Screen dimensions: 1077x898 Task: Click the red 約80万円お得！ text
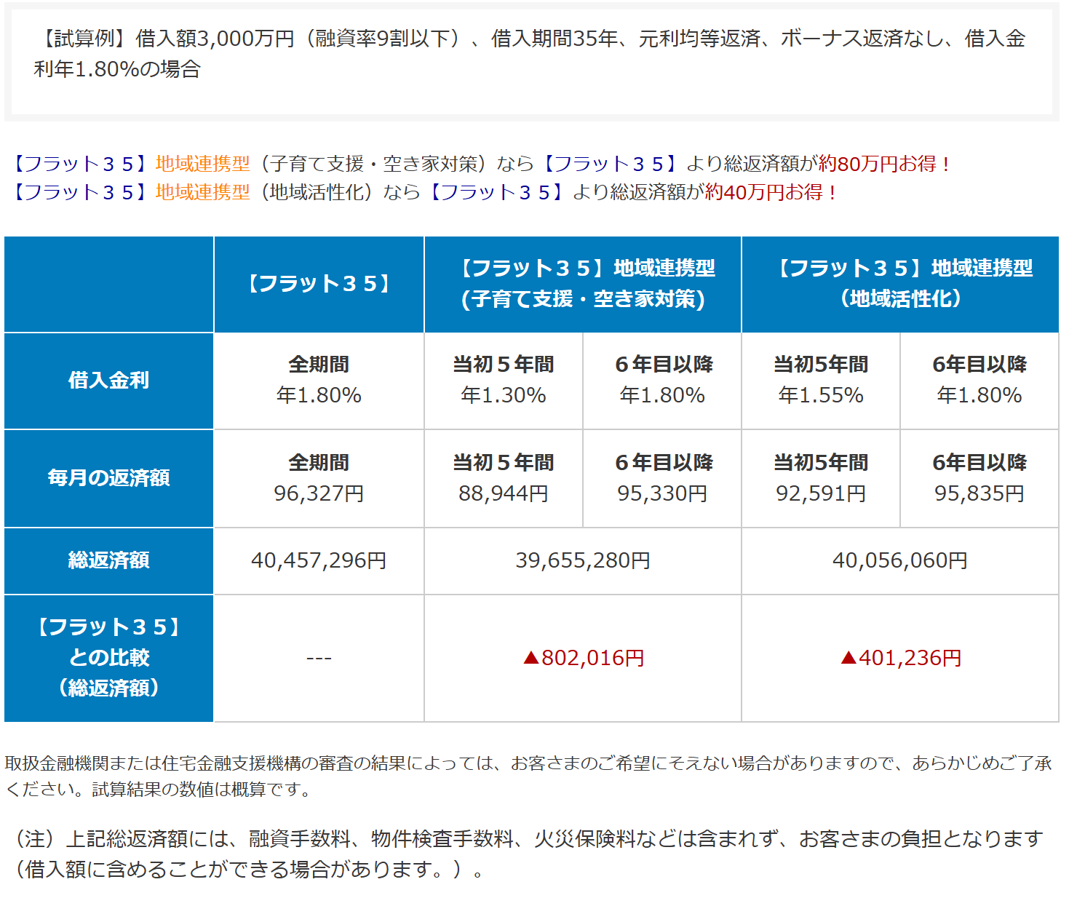[x=885, y=164]
